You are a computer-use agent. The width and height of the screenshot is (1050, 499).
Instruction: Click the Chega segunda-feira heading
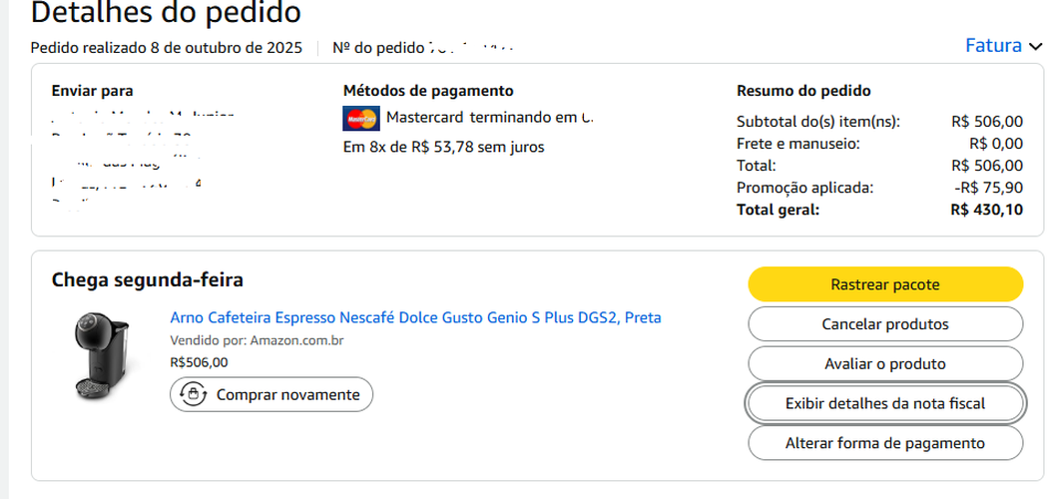[x=147, y=280]
